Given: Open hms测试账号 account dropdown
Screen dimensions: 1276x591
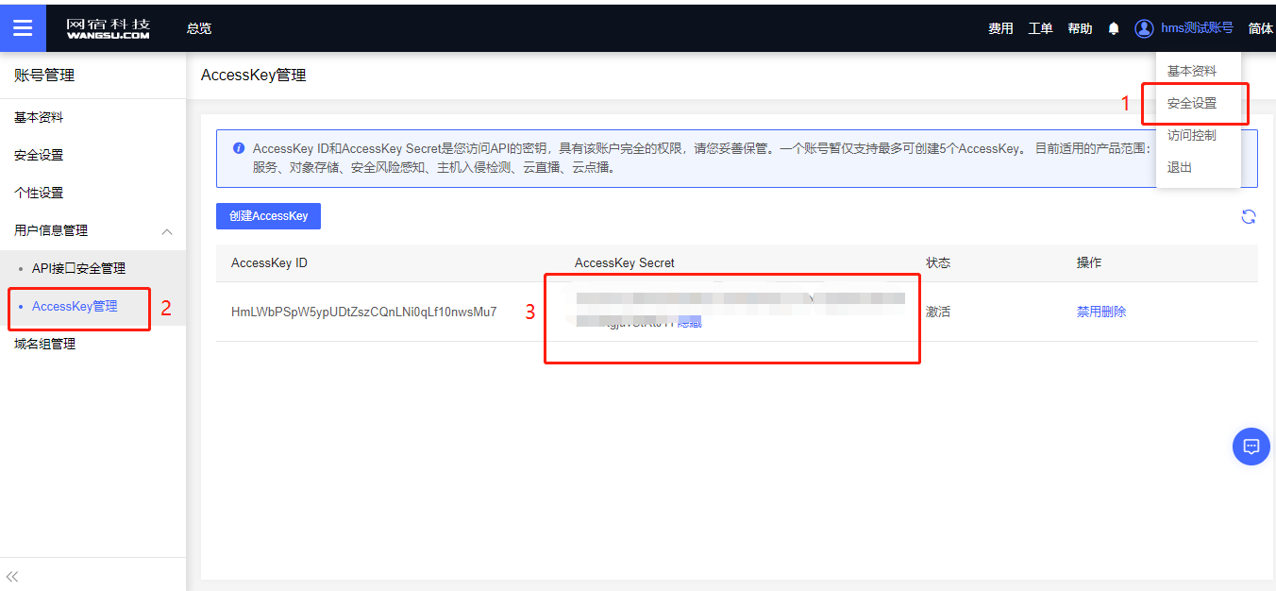Looking at the screenshot, I should tap(1196, 28).
